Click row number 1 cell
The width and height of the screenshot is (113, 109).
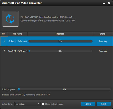[x=4, y=41]
